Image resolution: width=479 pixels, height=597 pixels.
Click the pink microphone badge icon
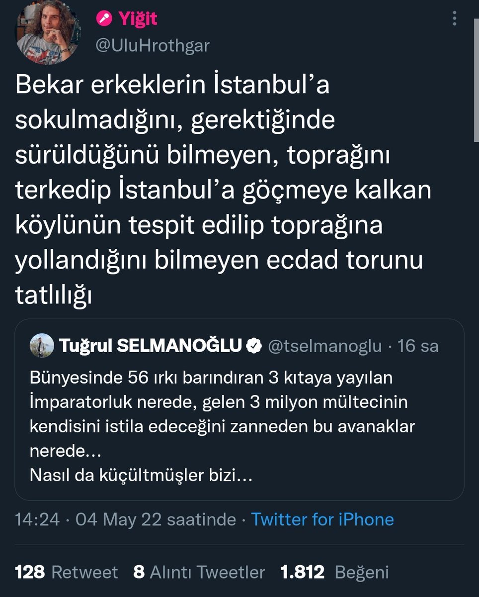pos(104,18)
